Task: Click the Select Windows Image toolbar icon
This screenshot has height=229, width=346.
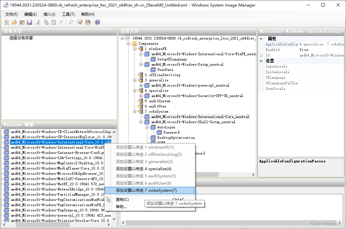Action: pyautogui.click(x=22, y=22)
